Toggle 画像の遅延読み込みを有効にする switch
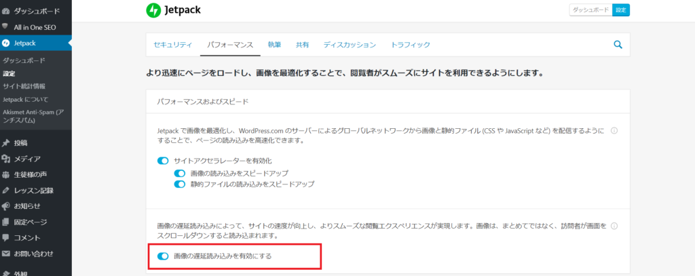The image size is (695, 276). pyautogui.click(x=163, y=256)
